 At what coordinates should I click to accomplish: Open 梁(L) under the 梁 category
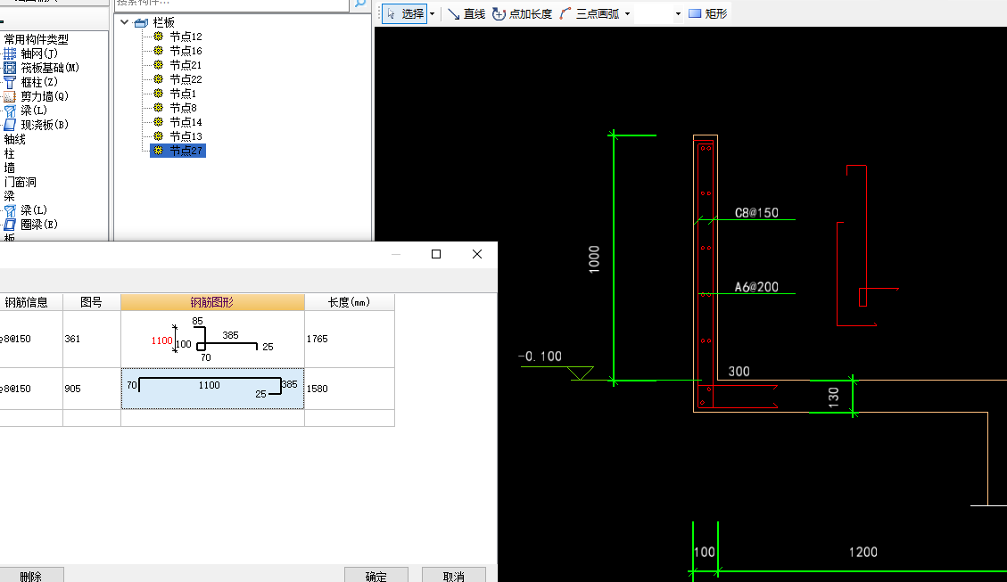tap(27, 210)
